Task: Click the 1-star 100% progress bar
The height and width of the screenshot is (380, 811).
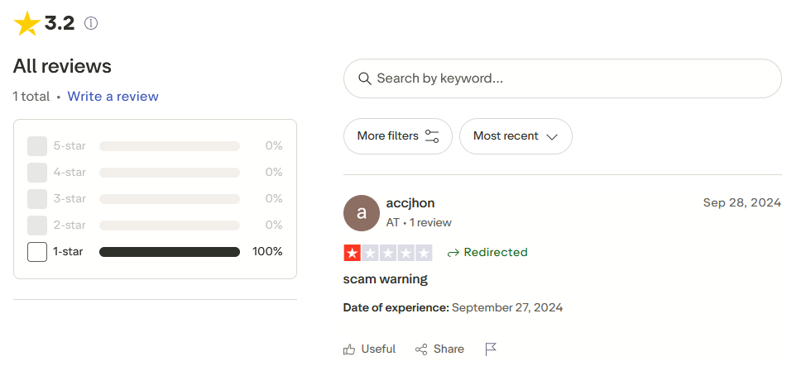Action: [x=169, y=252]
